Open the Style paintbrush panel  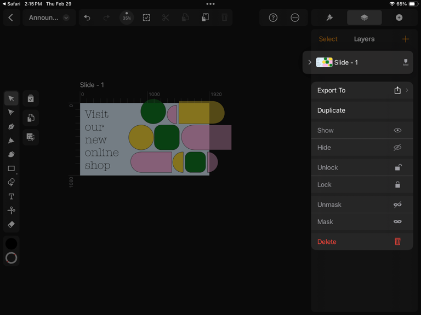click(x=329, y=17)
